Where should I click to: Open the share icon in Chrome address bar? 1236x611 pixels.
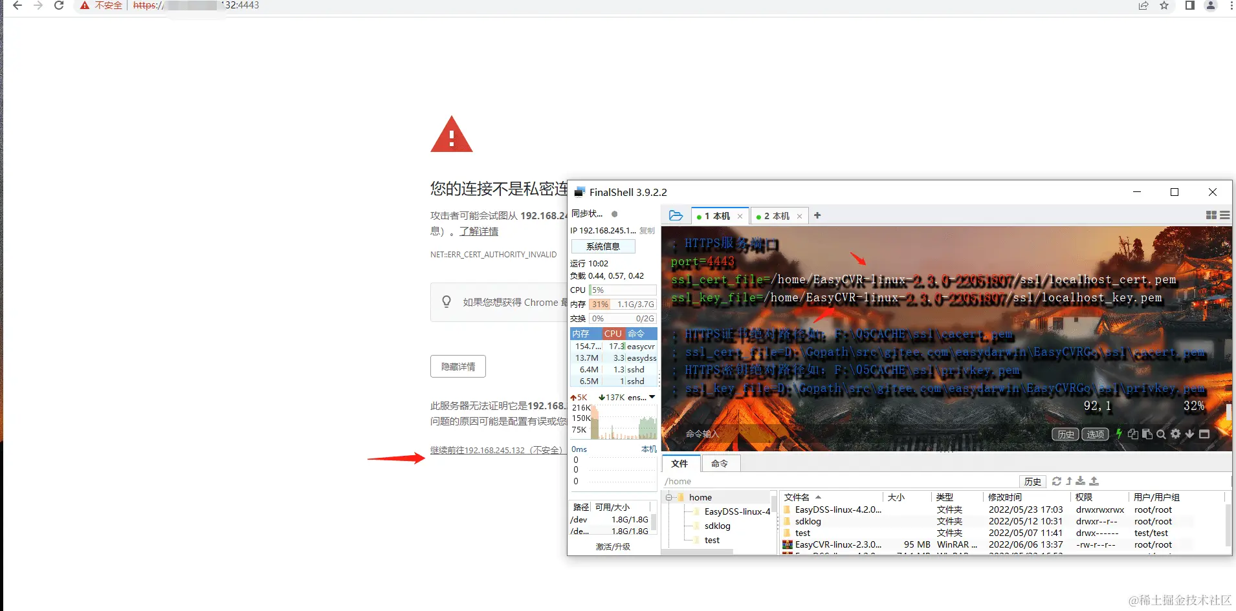(x=1143, y=6)
